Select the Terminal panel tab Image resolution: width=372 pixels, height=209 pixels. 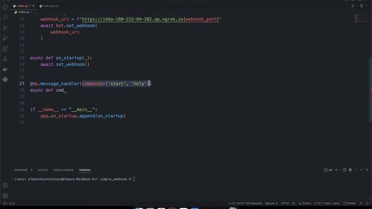pyautogui.click(x=85, y=170)
